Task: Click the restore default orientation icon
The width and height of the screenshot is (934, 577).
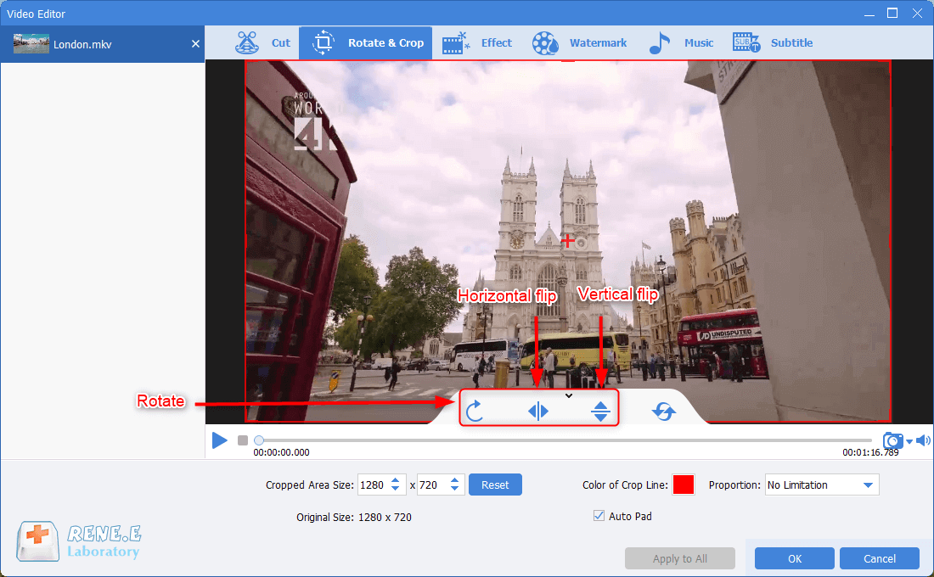Action: (664, 411)
